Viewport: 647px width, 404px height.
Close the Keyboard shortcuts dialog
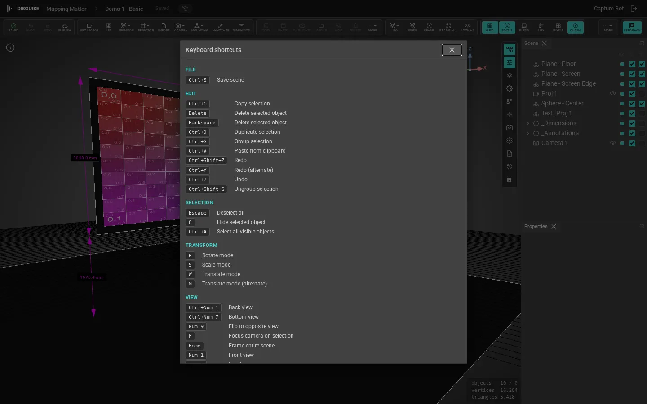[452, 50]
